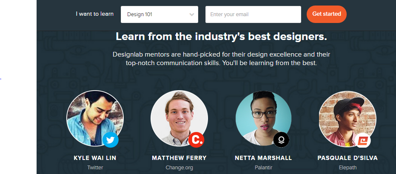Click the MATTHEW FERRY name
This screenshot has width=396, height=174.
click(x=179, y=158)
